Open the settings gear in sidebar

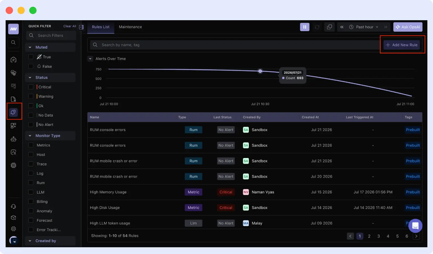[x=13, y=229]
